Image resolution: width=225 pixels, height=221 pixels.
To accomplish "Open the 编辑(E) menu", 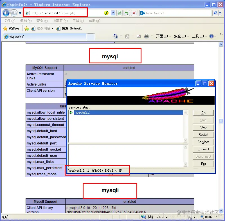I will coord(26,21).
